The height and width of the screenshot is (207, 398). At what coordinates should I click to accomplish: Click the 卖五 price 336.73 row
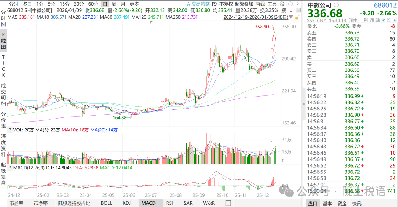(351, 32)
